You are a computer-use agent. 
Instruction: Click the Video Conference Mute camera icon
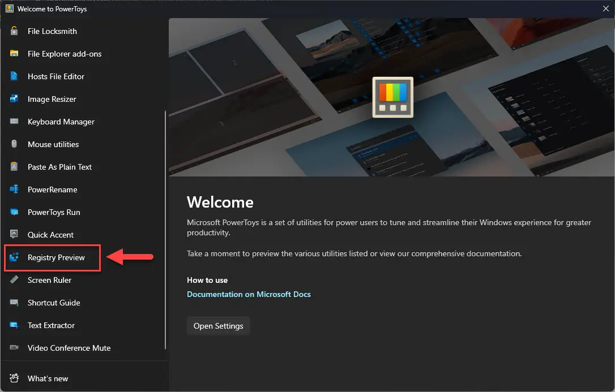click(x=14, y=348)
